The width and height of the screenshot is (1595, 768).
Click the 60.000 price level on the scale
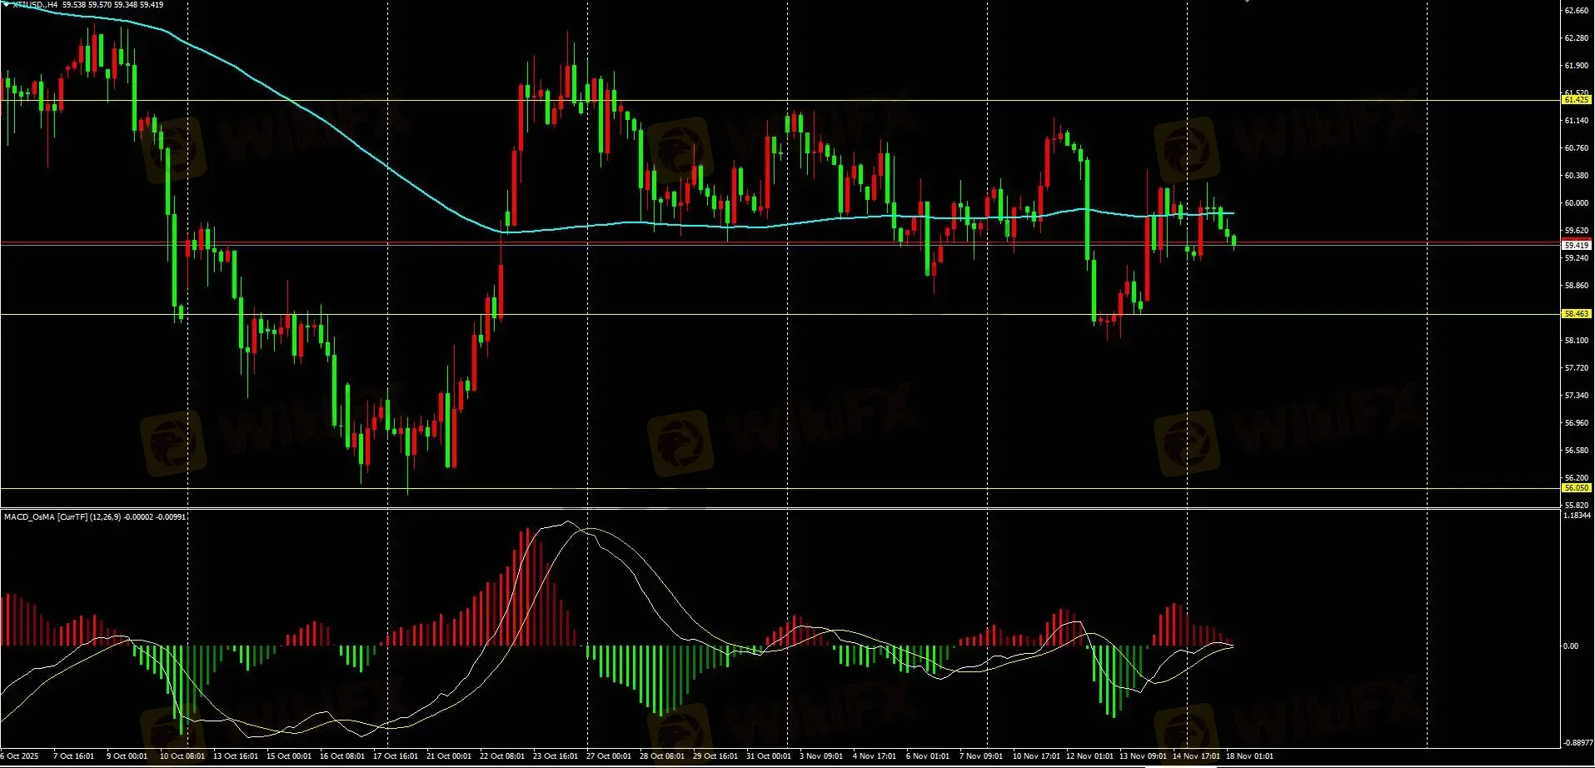[x=1576, y=203]
